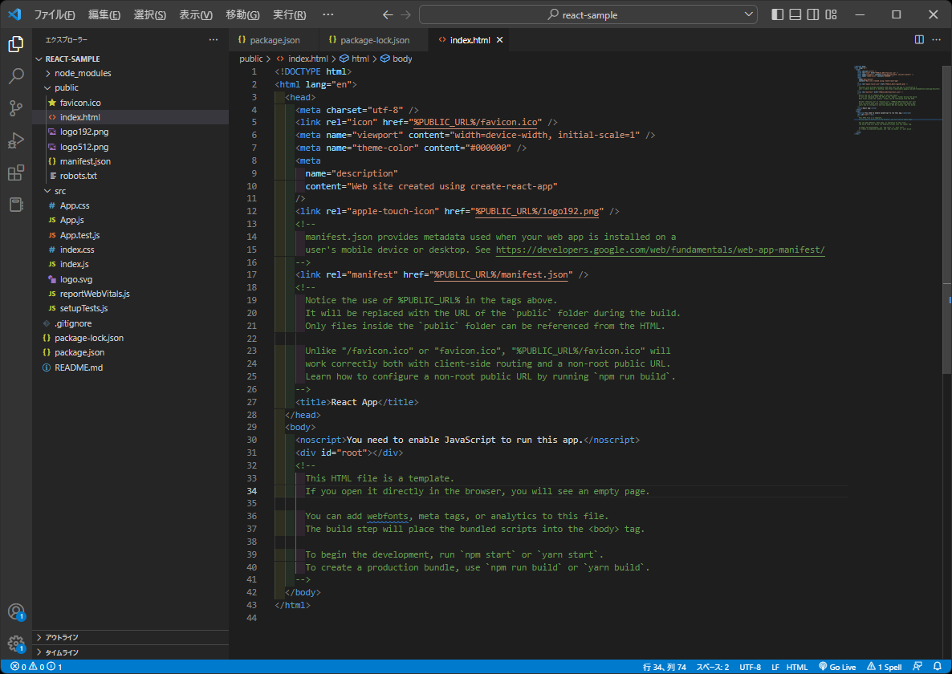Open README.md in explorer

coord(131,367)
